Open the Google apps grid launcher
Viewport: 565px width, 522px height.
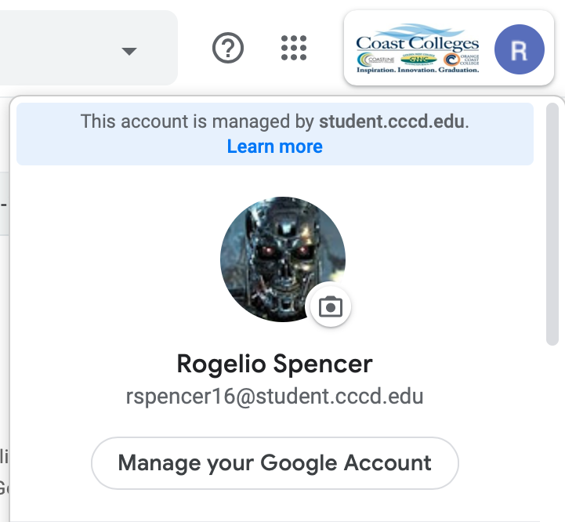pyautogui.click(x=294, y=49)
